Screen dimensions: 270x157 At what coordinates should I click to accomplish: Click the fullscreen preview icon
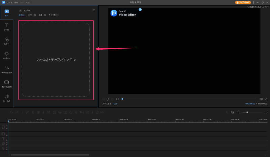click(266, 99)
